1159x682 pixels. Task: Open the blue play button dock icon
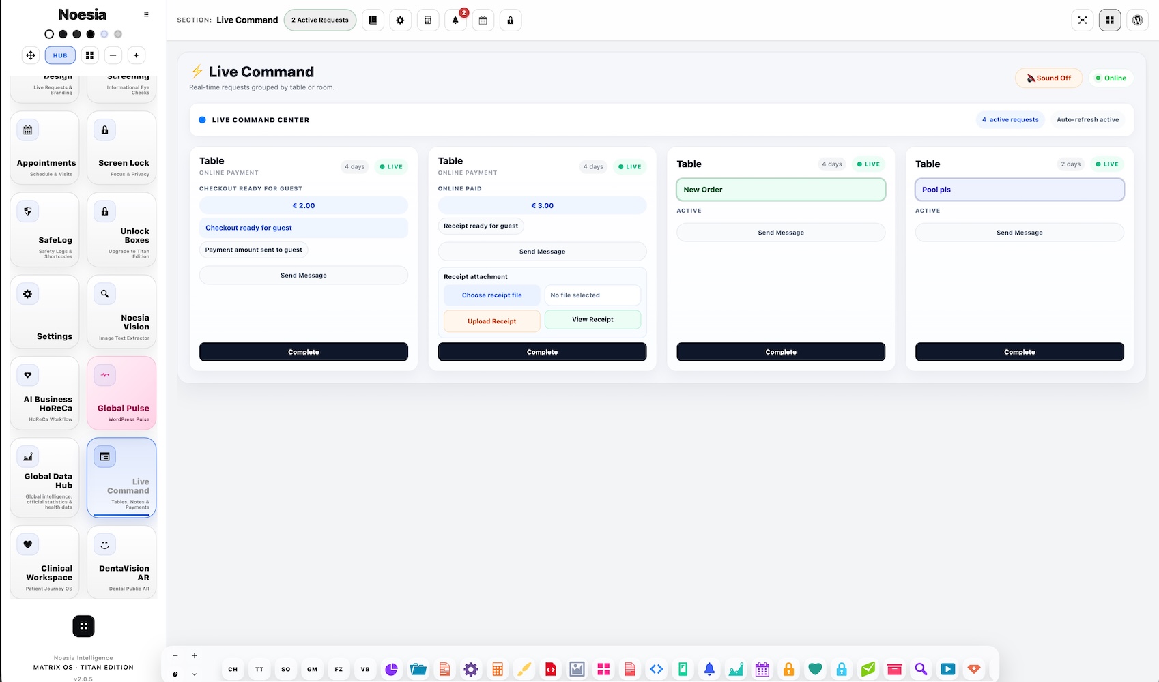[947, 669]
